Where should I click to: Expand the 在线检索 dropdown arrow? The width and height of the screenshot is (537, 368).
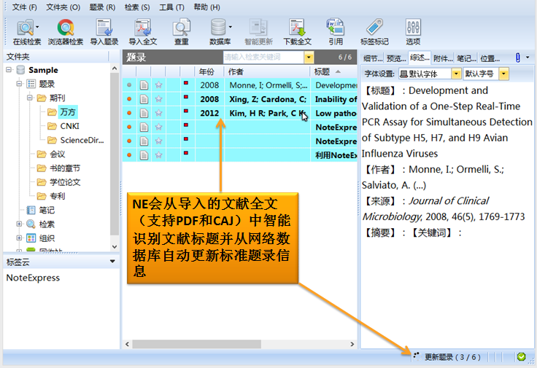[37, 27]
